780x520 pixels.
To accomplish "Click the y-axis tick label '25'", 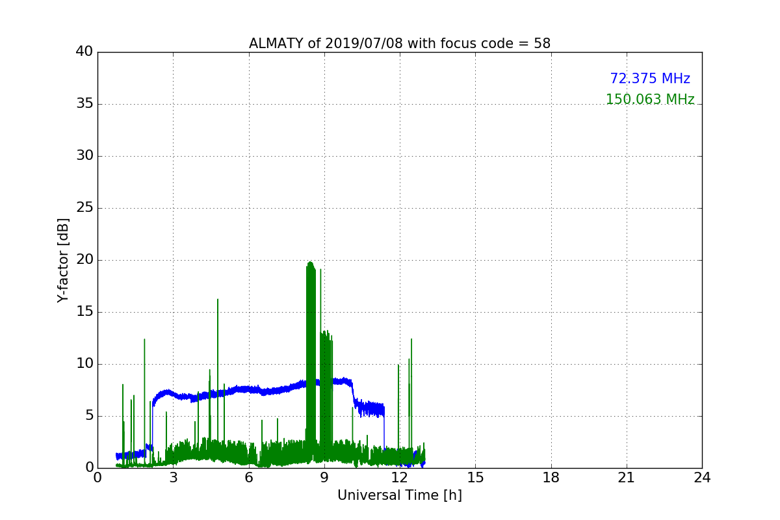I will point(84,208).
